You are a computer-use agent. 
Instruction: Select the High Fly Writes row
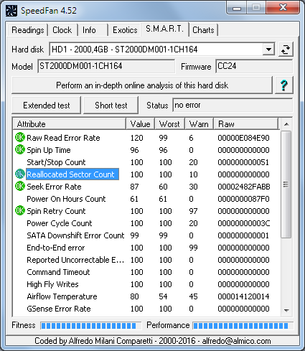click(146, 284)
